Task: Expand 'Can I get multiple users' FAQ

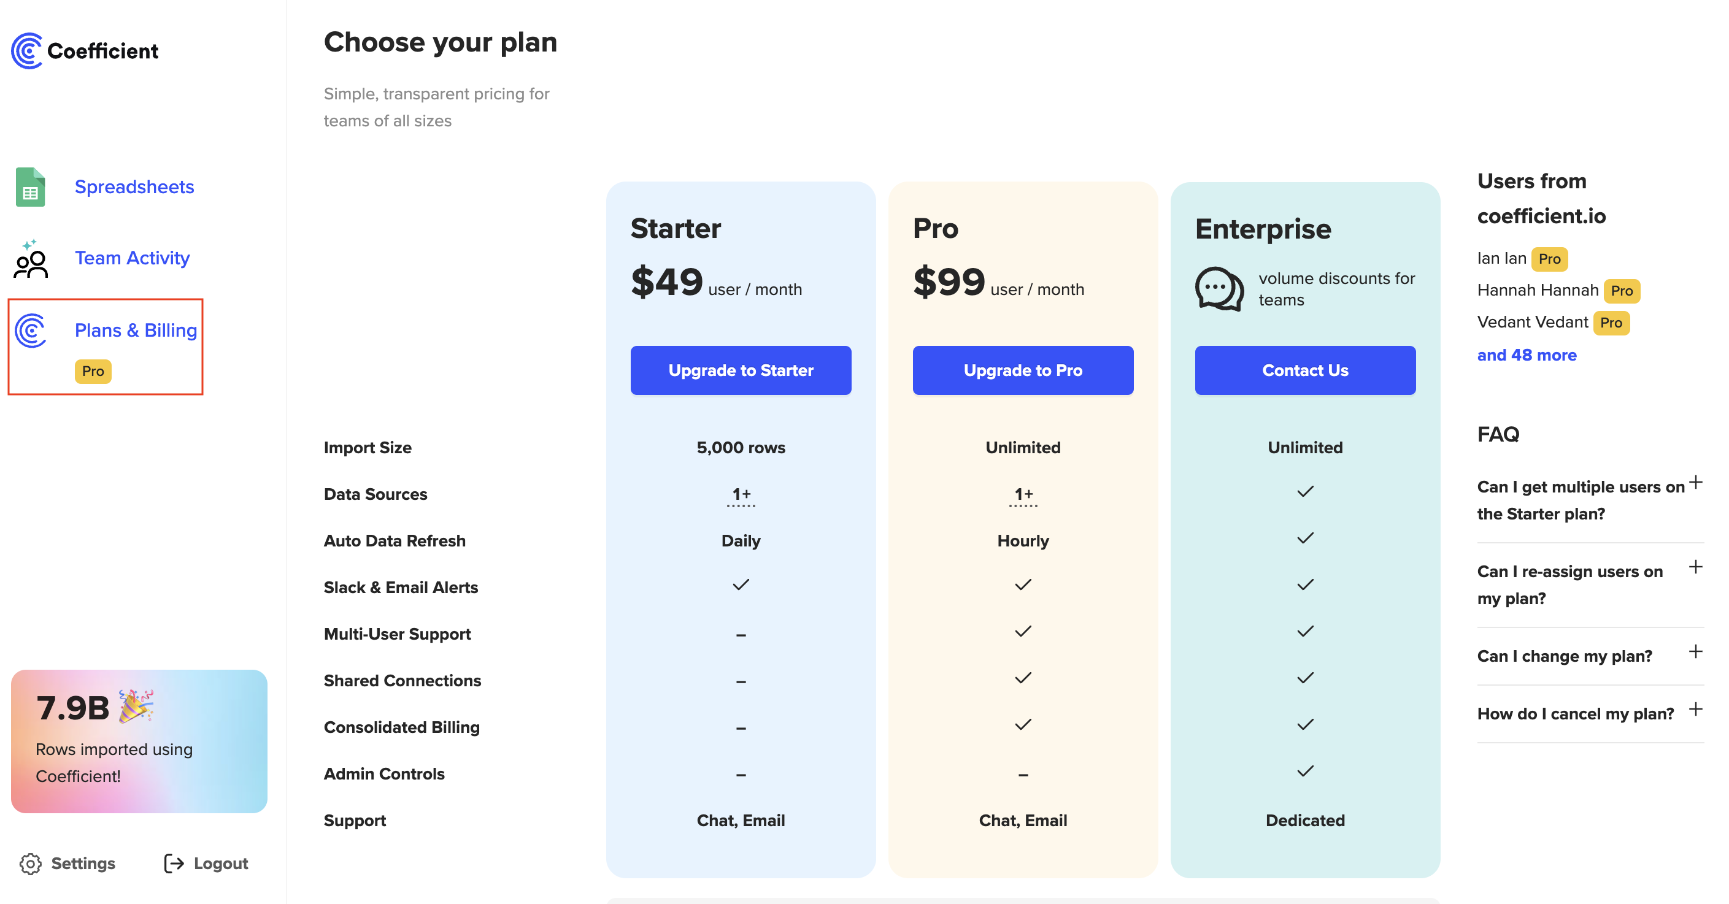Action: point(1695,483)
